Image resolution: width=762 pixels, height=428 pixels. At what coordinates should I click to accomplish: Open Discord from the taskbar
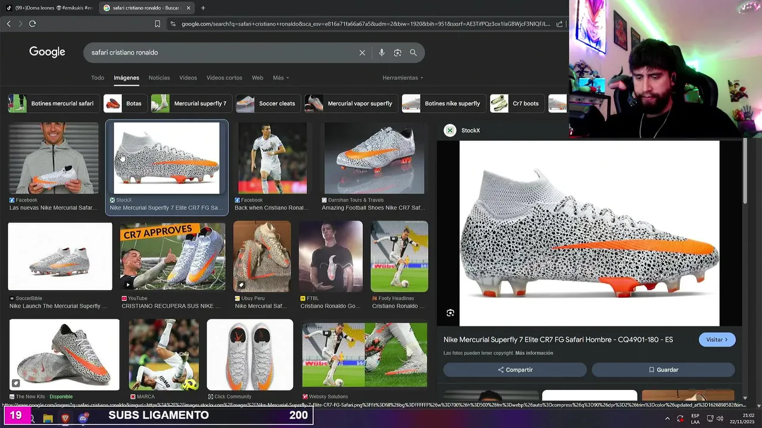coord(83,418)
